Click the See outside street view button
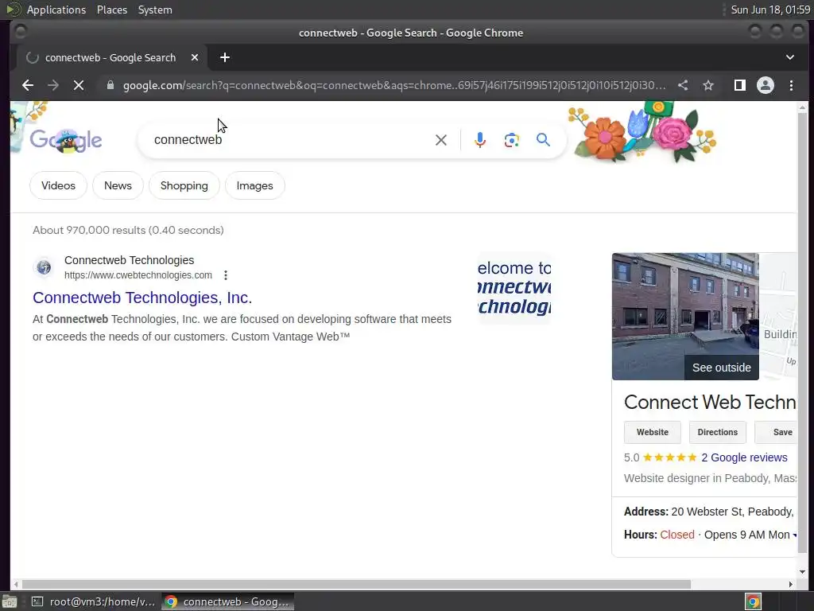 (x=722, y=368)
